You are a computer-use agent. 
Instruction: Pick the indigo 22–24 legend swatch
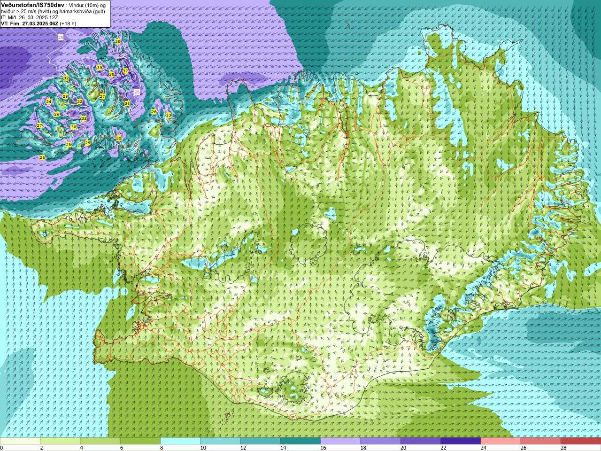click(x=460, y=441)
